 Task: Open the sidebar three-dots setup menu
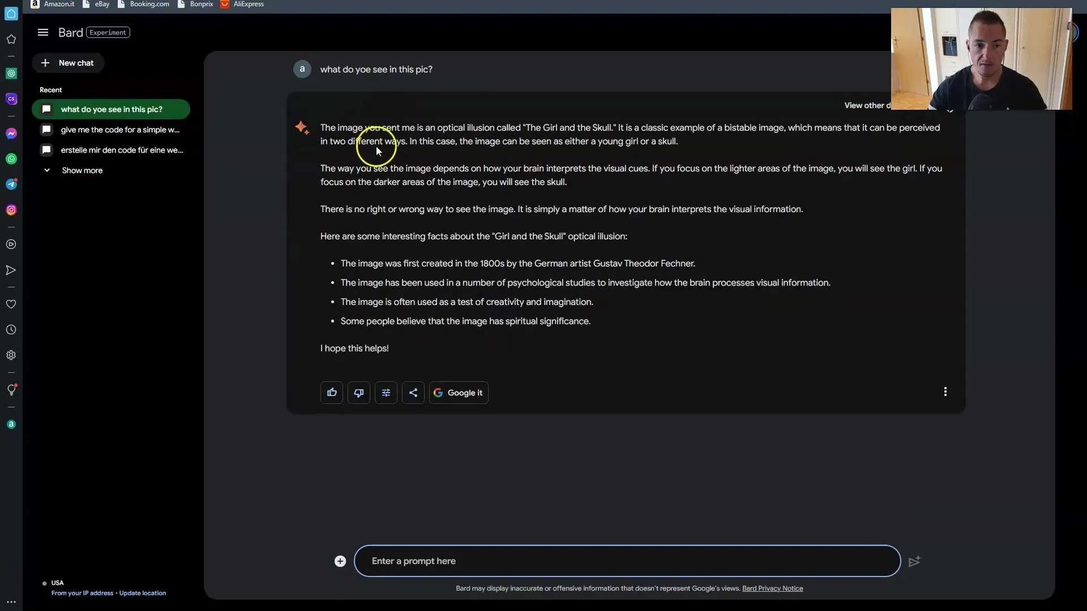(x=11, y=602)
